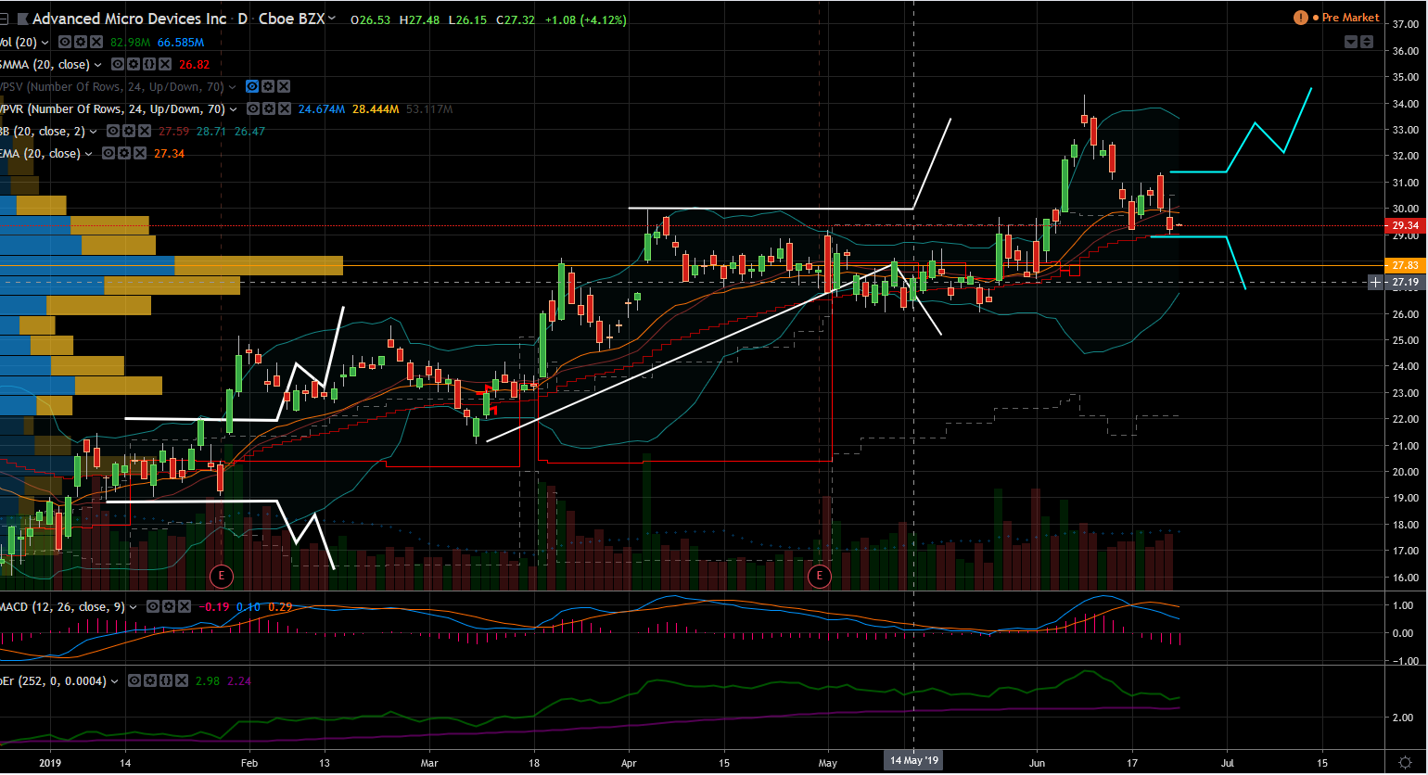Image resolution: width=1428 pixels, height=775 pixels.
Task: Toggle visibility of the Vol (20) indicator
Action: coord(66,42)
